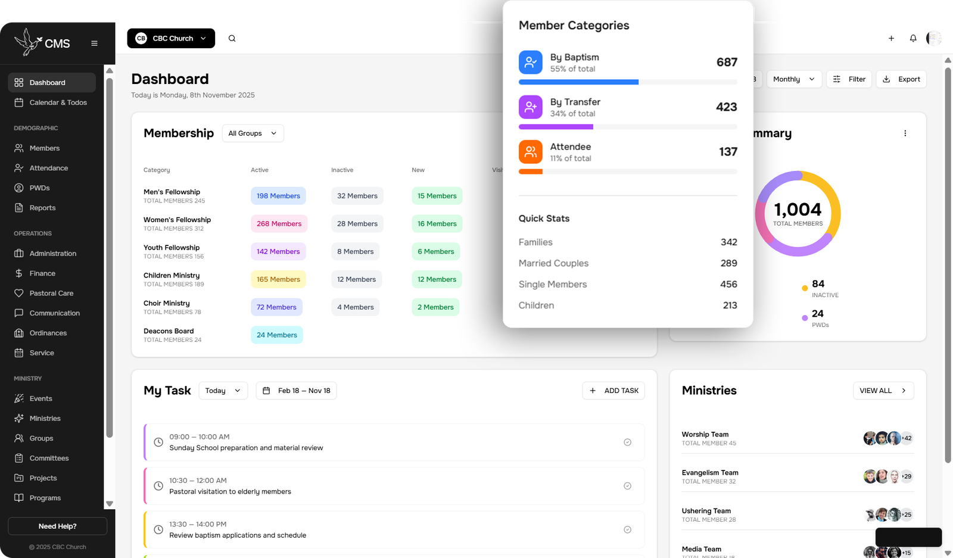Click the Reports document icon
953x558 pixels.
[x=19, y=208]
